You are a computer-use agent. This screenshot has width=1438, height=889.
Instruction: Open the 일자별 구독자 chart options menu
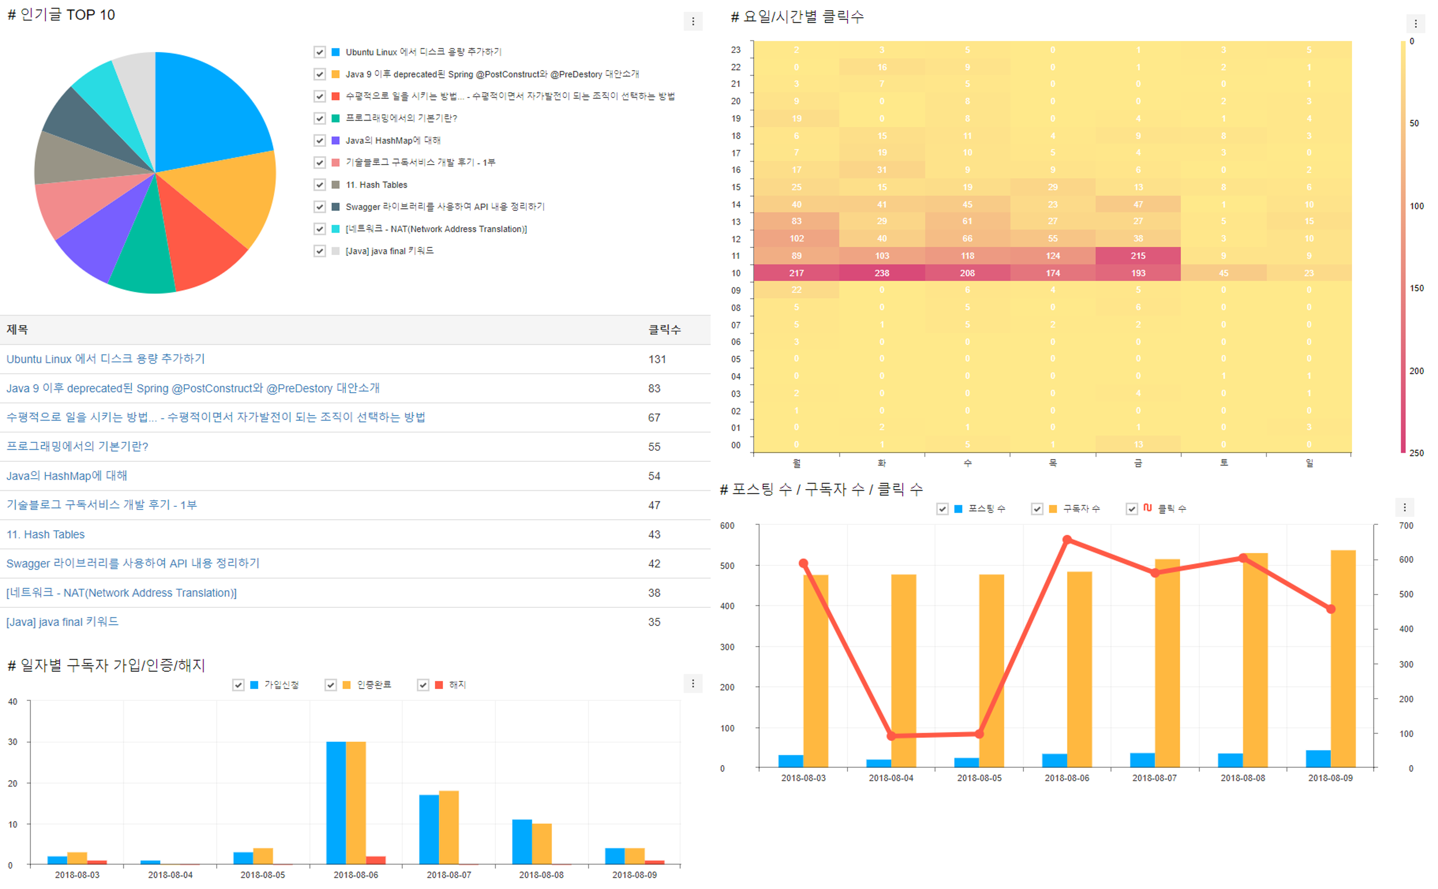[x=693, y=683]
